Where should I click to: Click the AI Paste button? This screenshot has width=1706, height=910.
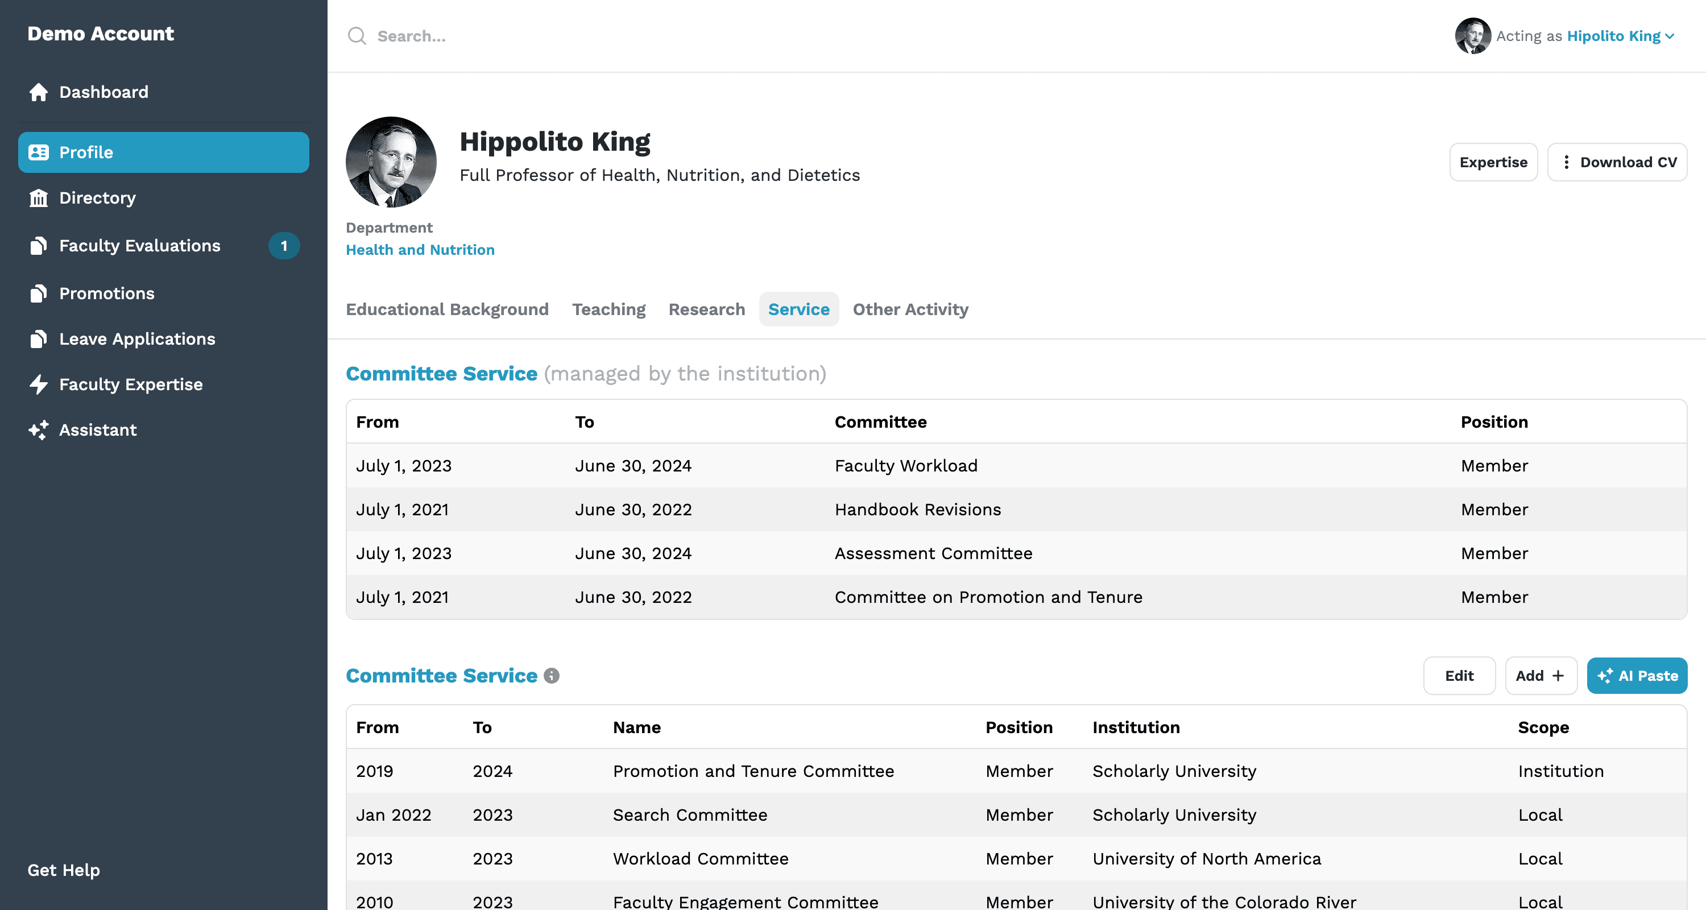[x=1637, y=676]
